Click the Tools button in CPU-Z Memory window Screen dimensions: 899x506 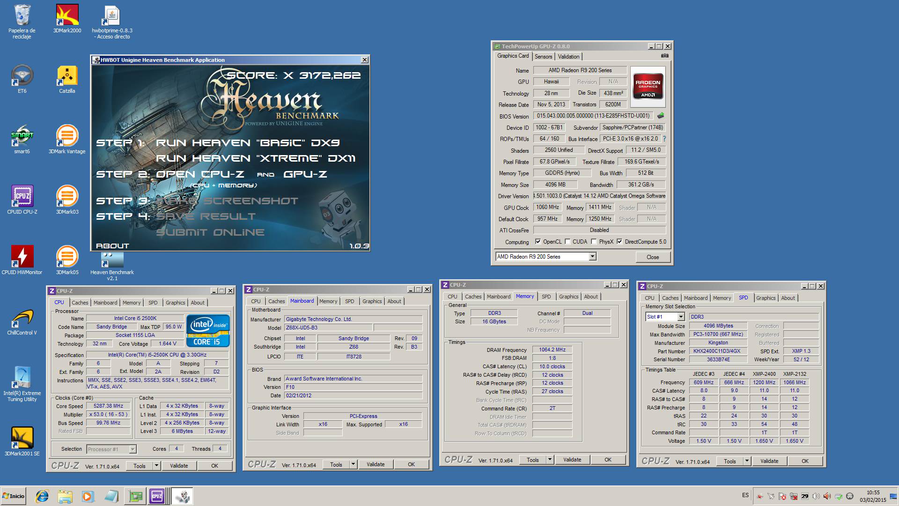pos(533,460)
